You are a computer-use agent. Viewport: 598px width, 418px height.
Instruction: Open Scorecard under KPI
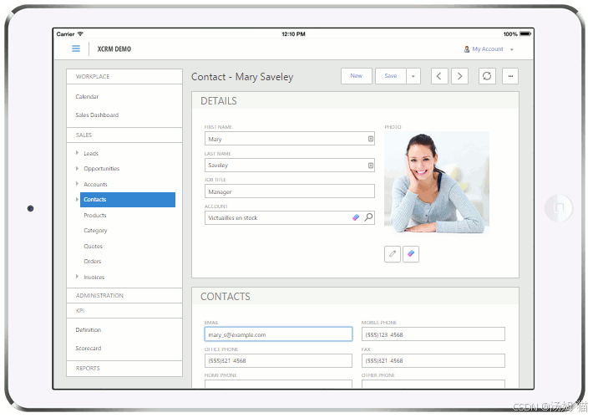pyautogui.click(x=88, y=348)
